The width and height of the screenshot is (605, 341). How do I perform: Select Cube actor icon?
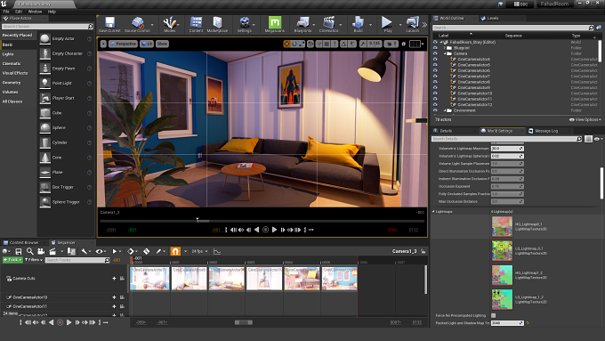click(x=45, y=113)
